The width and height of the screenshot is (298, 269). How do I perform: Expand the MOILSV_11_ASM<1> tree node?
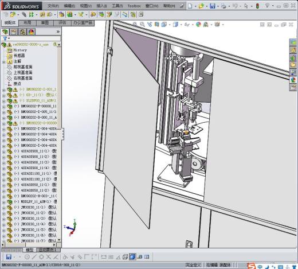3,202
